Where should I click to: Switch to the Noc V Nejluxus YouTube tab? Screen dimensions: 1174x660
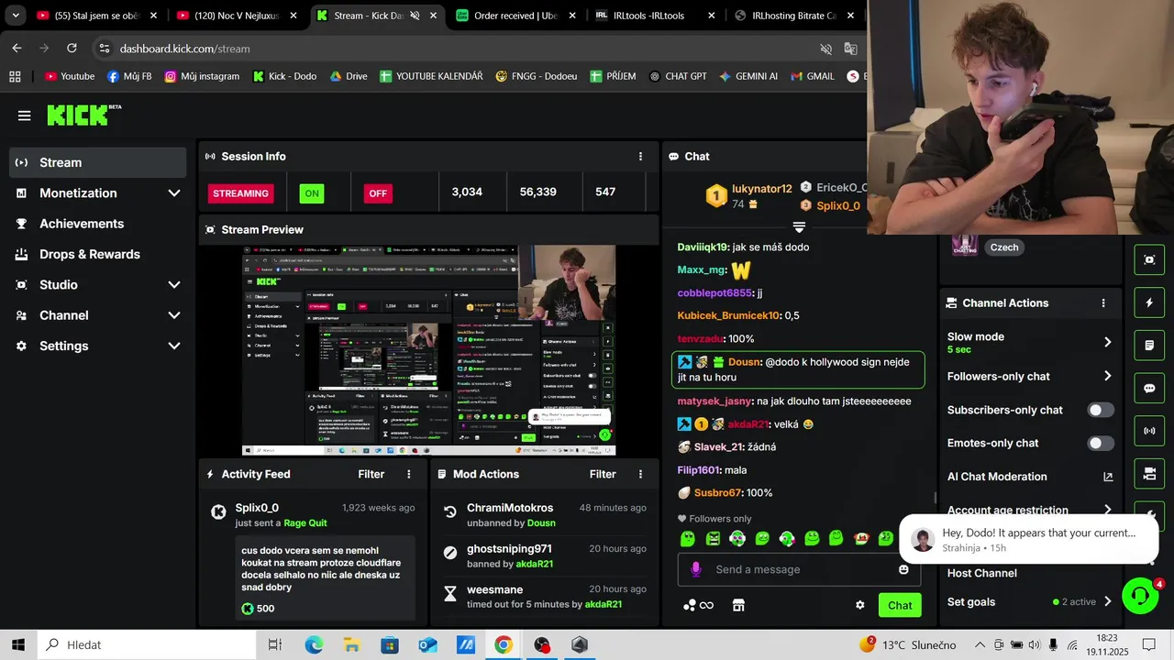(x=236, y=16)
